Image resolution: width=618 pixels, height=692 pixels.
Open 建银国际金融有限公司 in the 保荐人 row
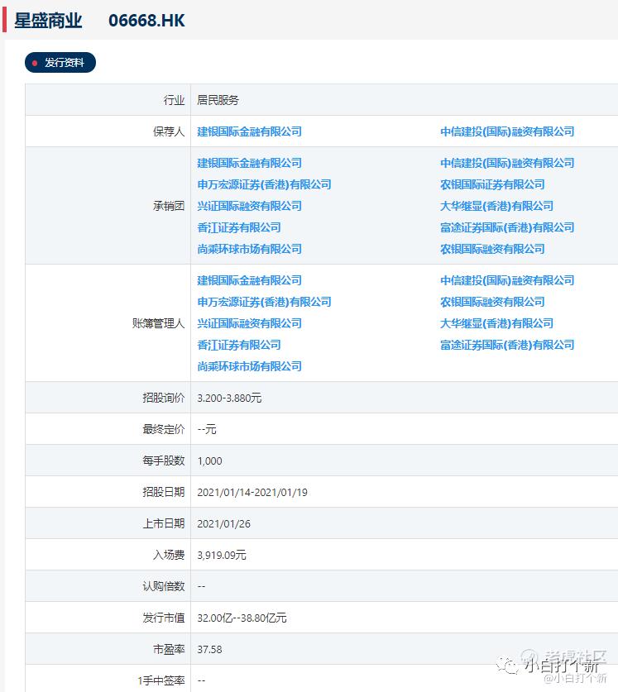point(249,131)
